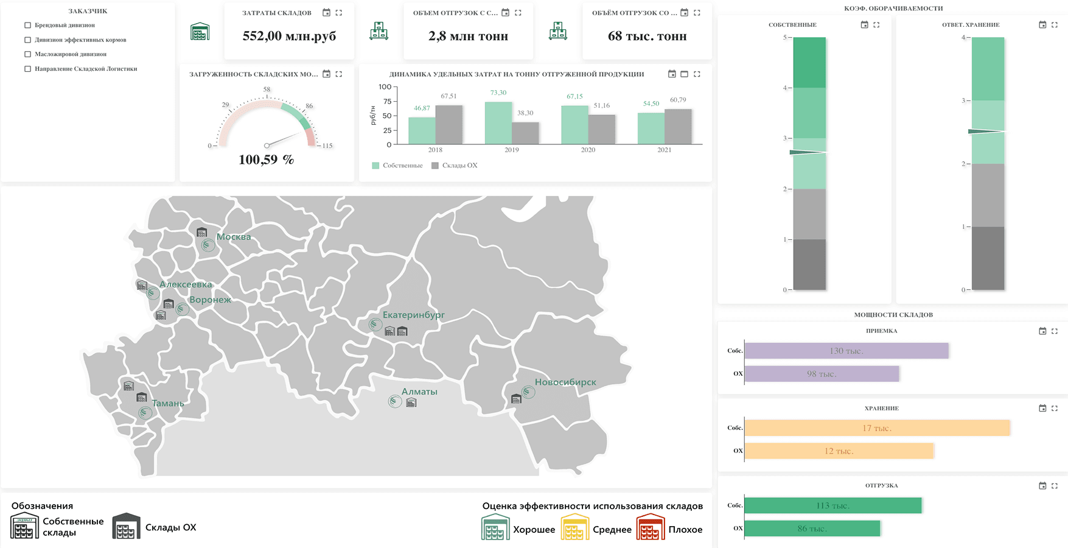Click the Тамань label on map
The height and width of the screenshot is (548, 1068).
click(168, 403)
